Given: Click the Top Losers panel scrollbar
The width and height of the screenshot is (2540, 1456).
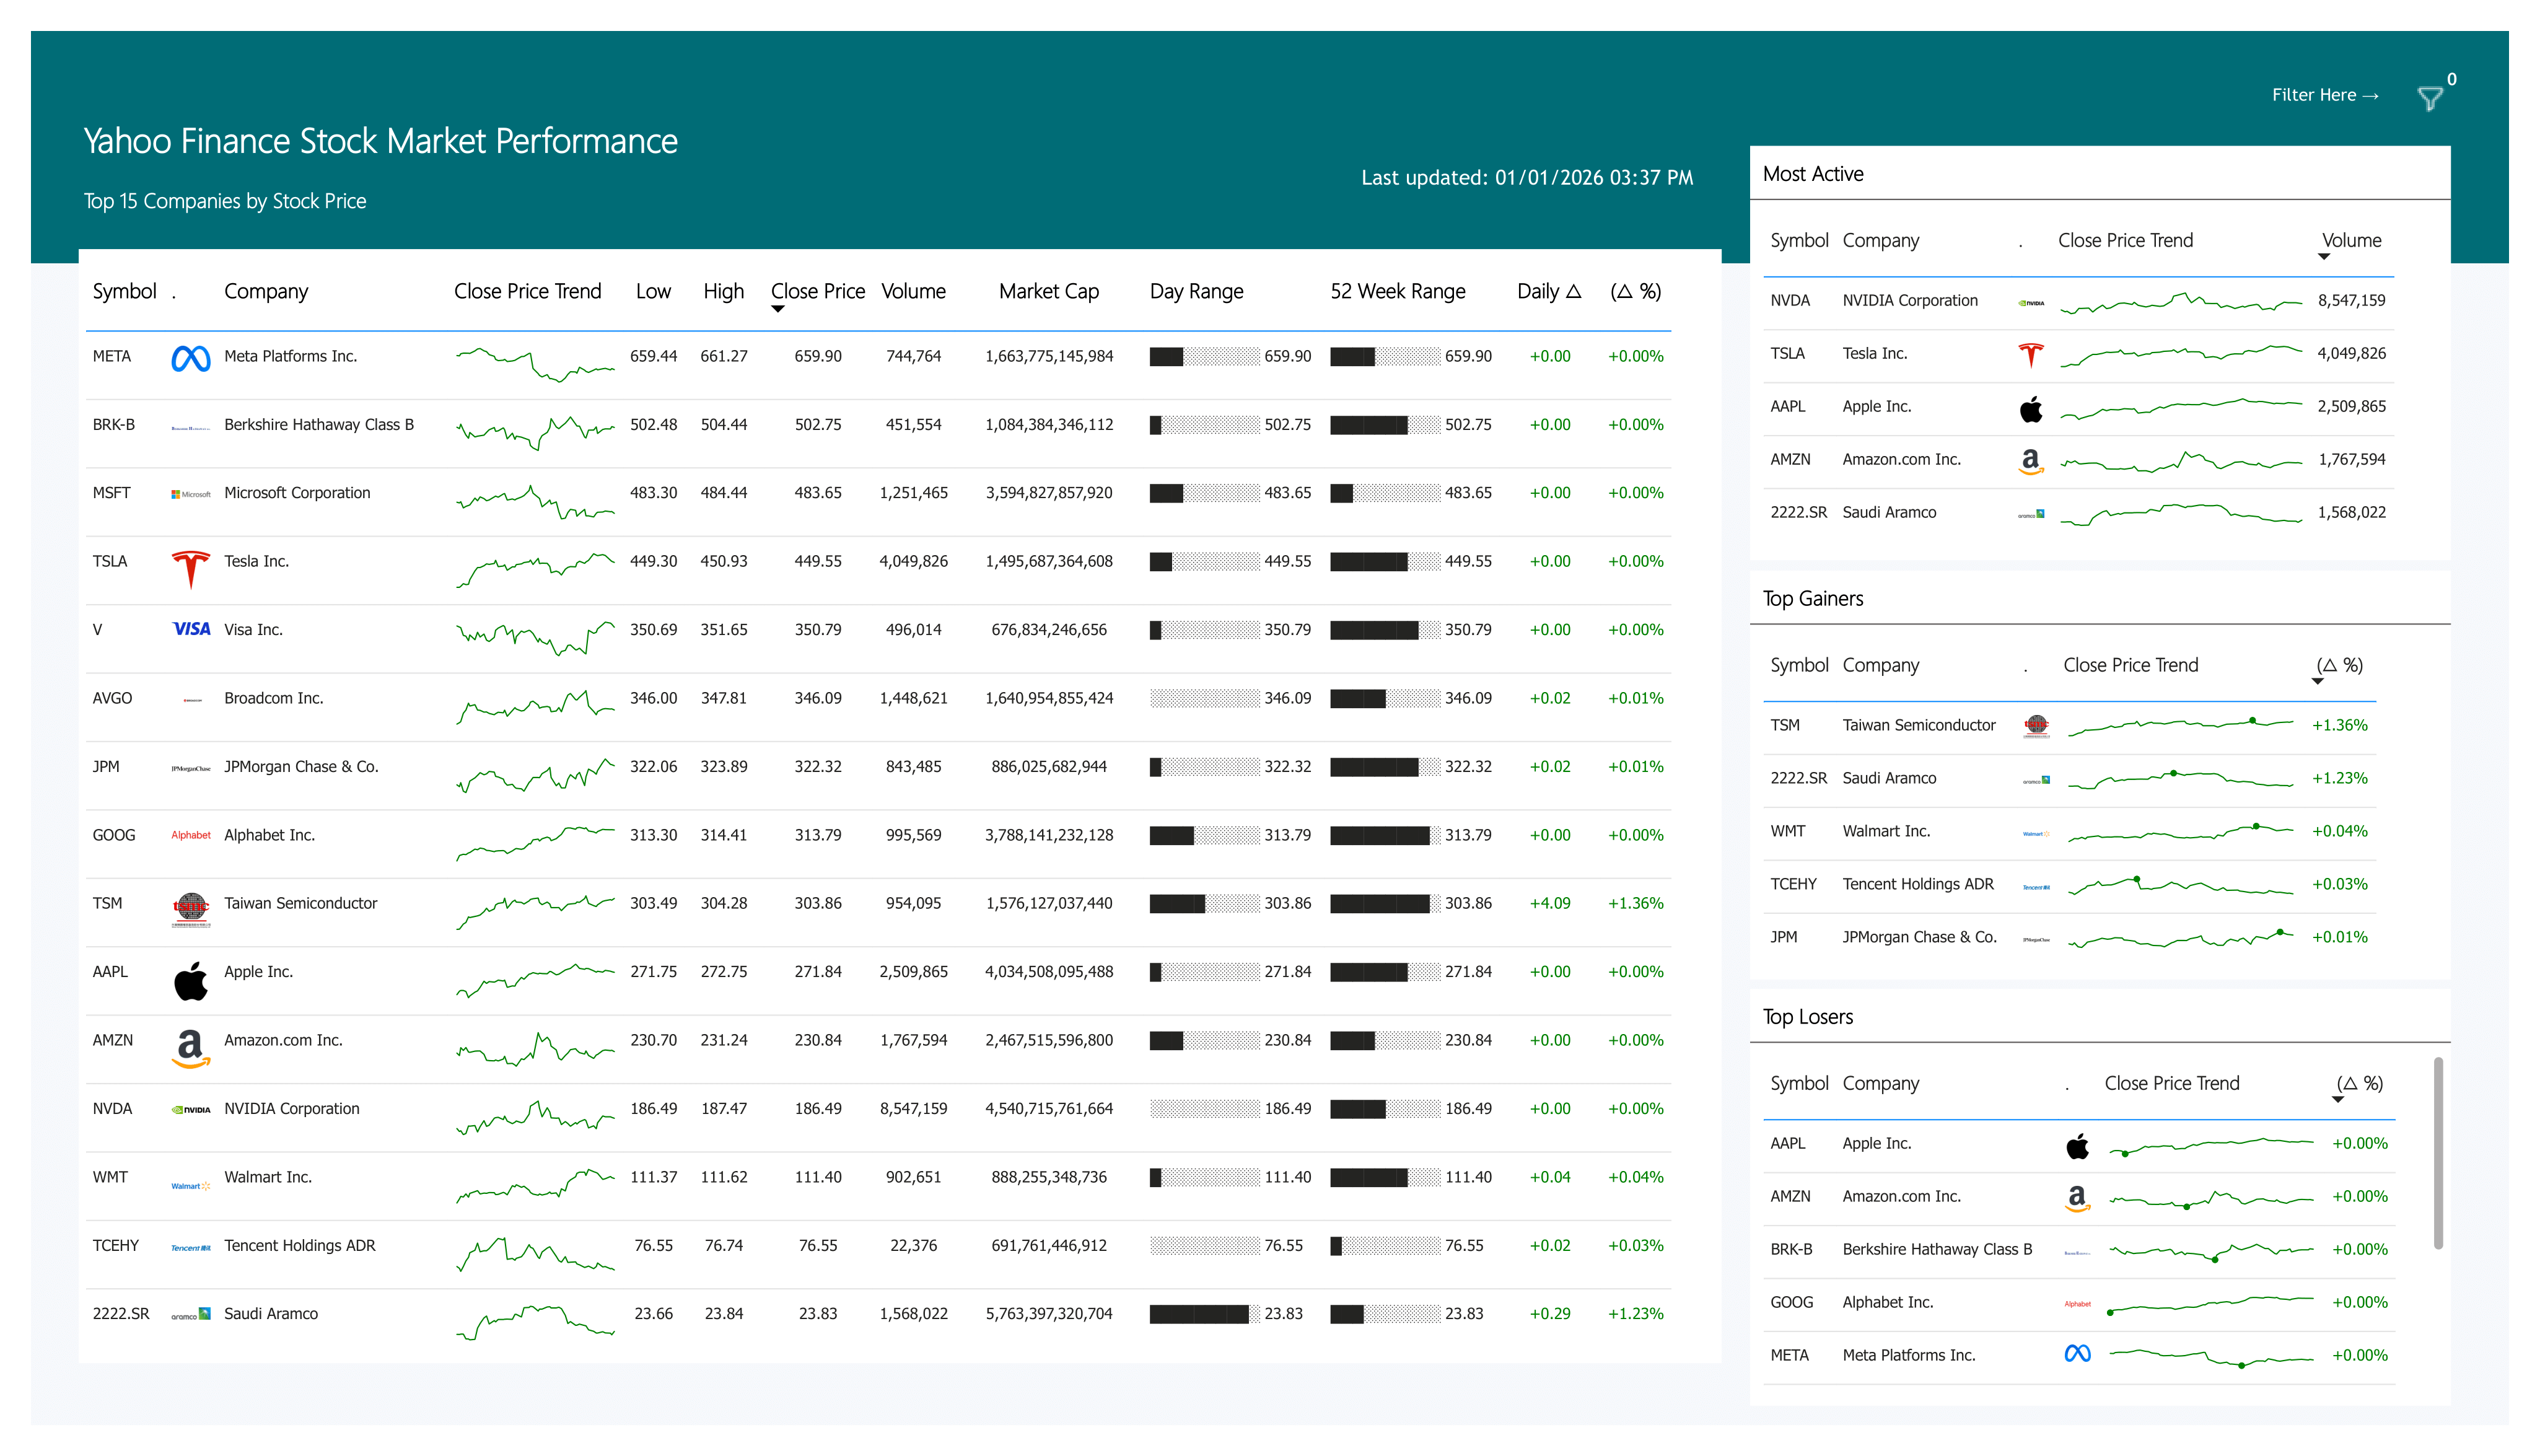Looking at the screenshot, I should [x=2438, y=1153].
